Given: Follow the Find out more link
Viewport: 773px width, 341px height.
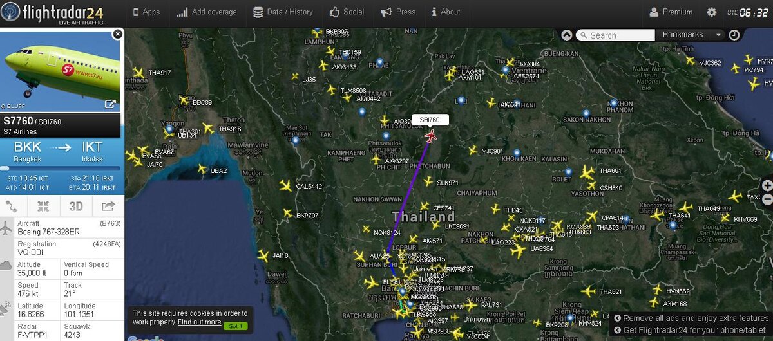Looking at the screenshot, I should tap(199, 322).
